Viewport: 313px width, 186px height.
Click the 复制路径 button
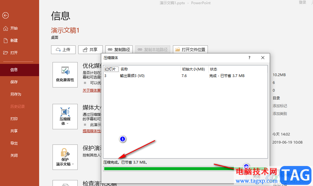coord(119,50)
